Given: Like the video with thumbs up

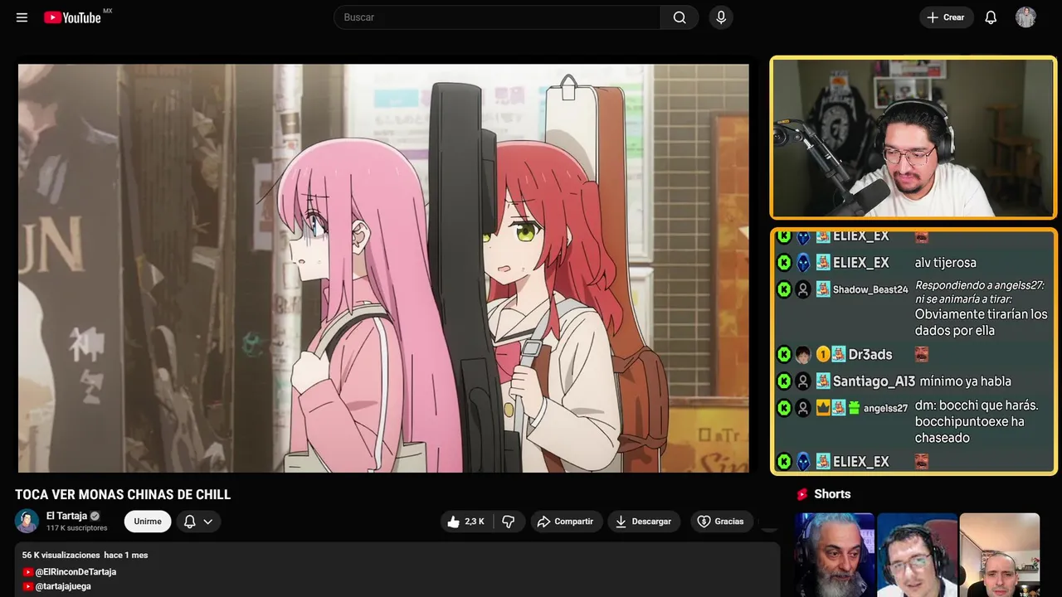Looking at the screenshot, I should click(x=466, y=522).
